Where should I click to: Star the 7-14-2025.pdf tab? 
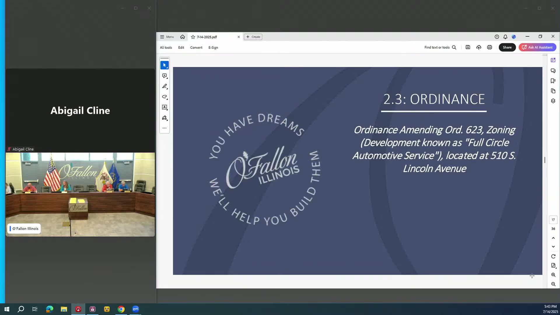coord(193,37)
